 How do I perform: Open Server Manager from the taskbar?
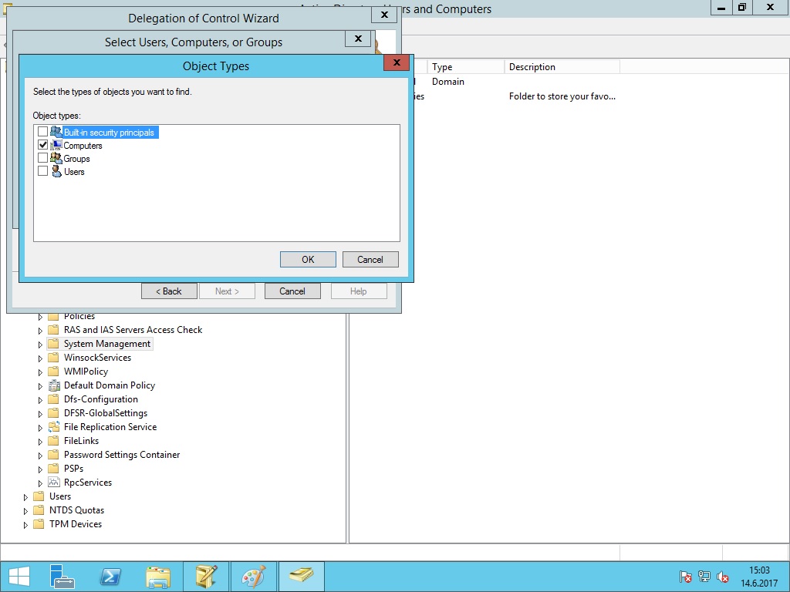pyautogui.click(x=62, y=577)
